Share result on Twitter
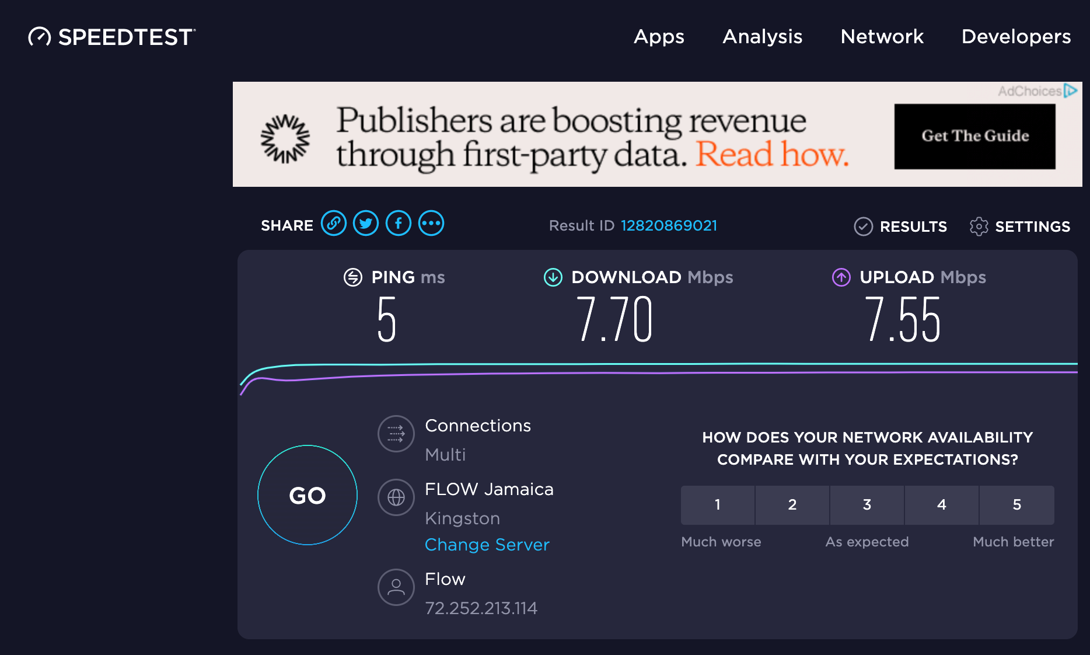 (x=366, y=223)
